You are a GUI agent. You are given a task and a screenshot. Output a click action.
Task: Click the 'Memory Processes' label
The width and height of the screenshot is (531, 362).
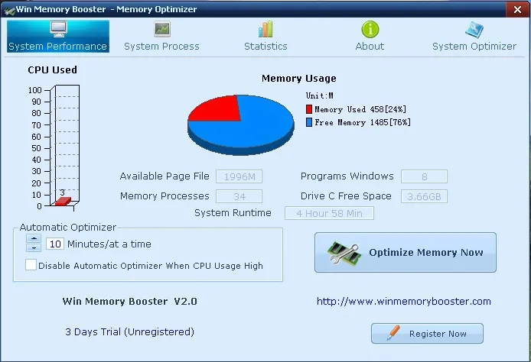165,196
